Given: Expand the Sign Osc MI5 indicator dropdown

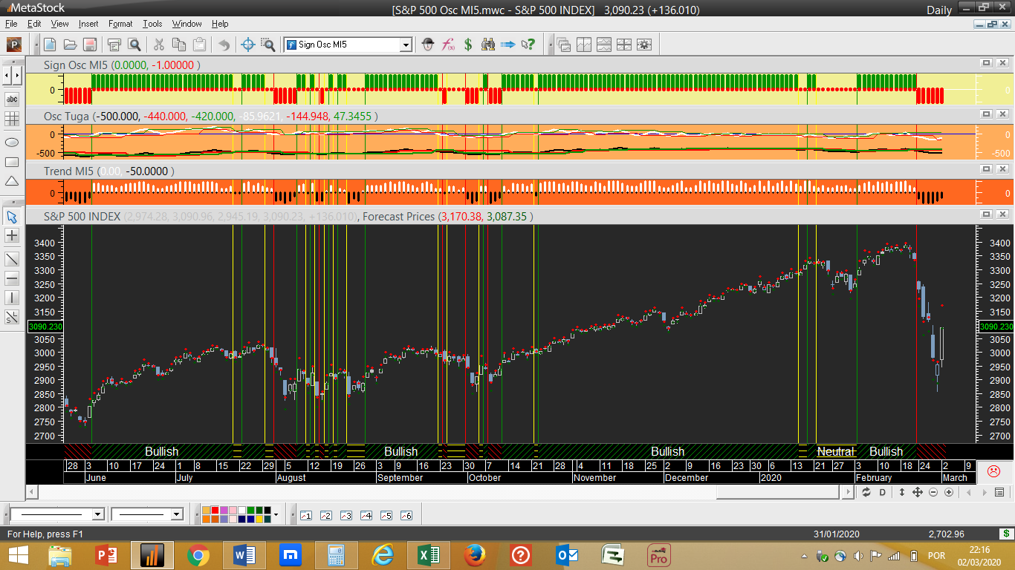Looking at the screenshot, I should 406,45.
